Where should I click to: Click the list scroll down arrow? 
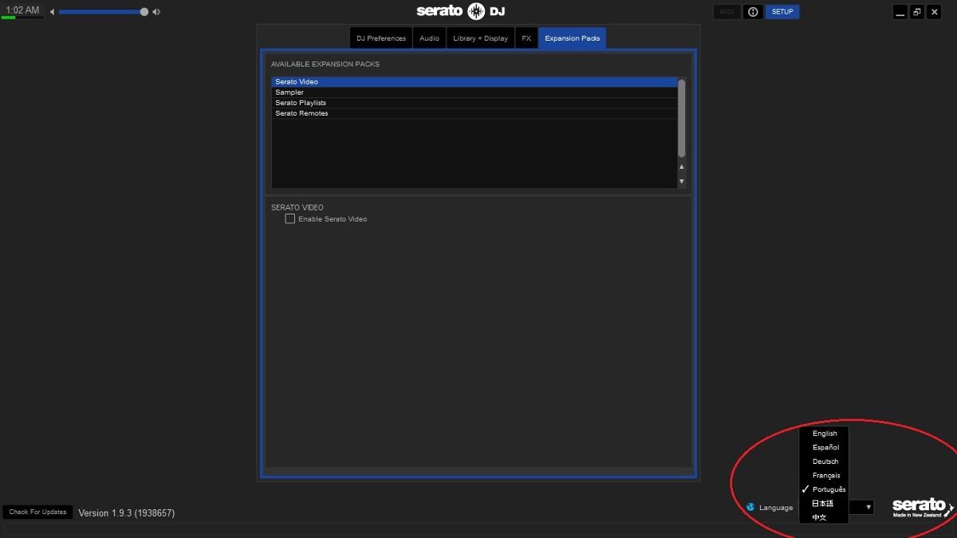681,182
